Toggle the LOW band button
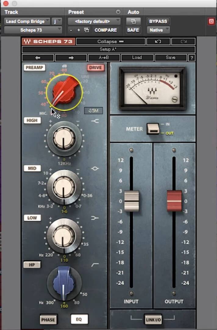The image size is (217, 330). tap(32, 218)
